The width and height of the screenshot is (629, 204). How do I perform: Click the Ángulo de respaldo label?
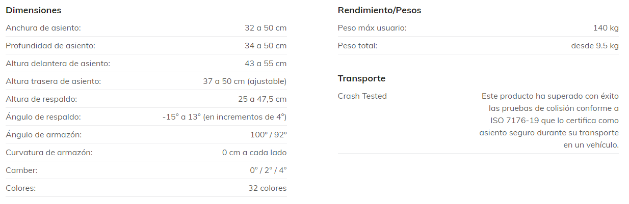tap(43, 117)
